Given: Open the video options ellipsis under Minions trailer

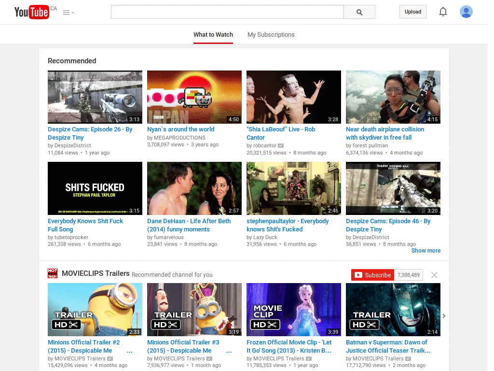Looking at the screenshot, I should 129,351.
